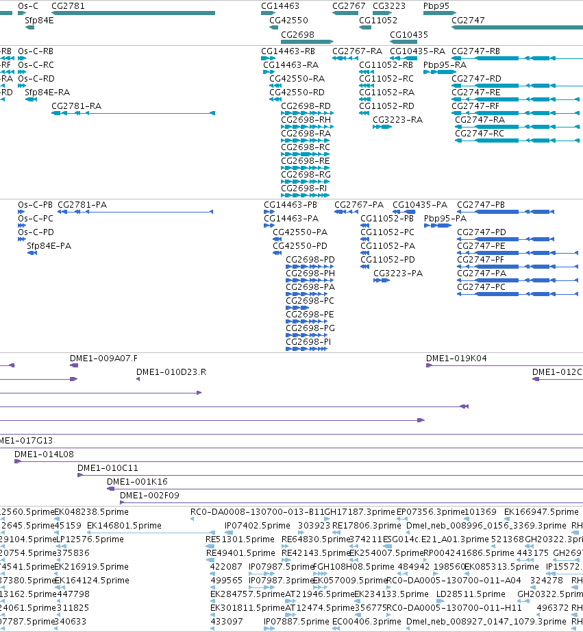The width and height of the screenshot is (583, 632).
Task: Click EST RE49401.5prime
Action: coord(240,553)
